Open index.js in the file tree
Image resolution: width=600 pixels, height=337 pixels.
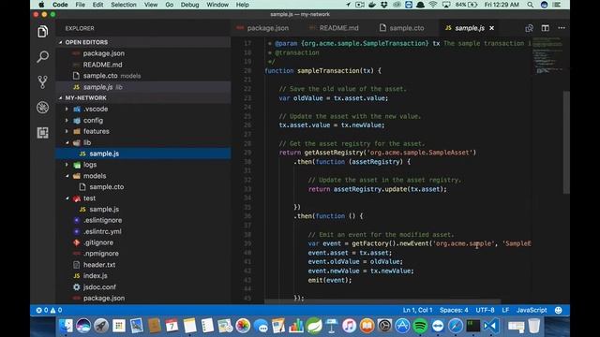pyautogui.click(x=95, y=276)
